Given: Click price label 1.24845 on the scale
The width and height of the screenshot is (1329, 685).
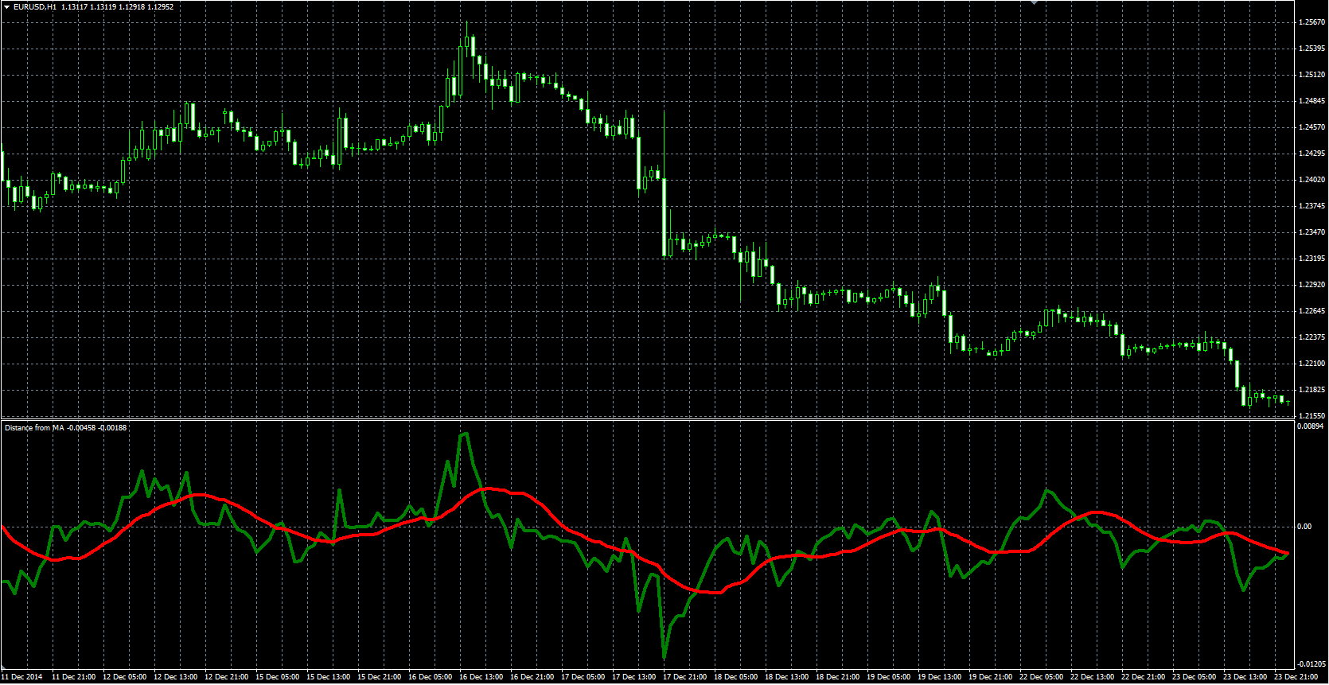Looking at the screenshot, I should point(1311,101).
